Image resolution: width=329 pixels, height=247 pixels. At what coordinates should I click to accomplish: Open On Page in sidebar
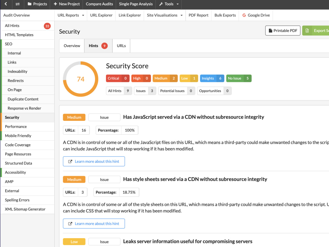click(x=28, y=90)
